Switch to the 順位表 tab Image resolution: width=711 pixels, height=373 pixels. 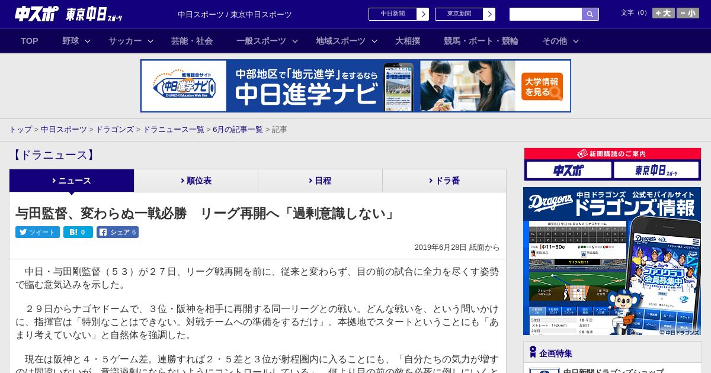click(196, 181)
